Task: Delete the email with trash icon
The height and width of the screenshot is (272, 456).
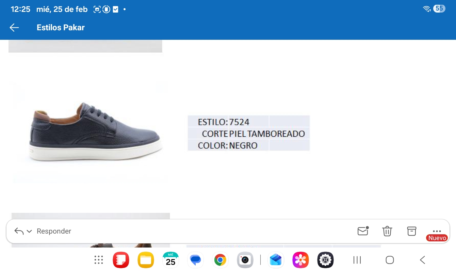Action: pyautogui.click(x=387, y=231)
